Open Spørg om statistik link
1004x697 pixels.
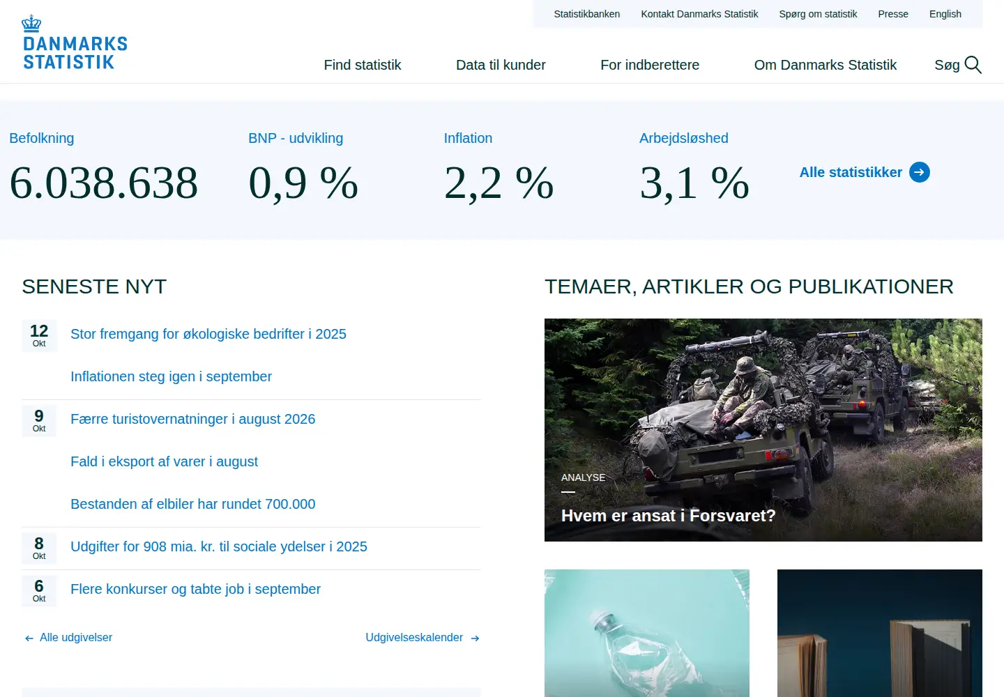pos(818,14)
